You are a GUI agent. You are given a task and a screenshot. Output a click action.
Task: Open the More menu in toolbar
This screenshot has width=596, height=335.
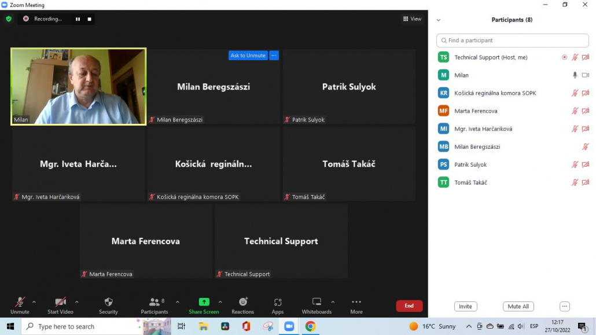(x=356, y=305)
